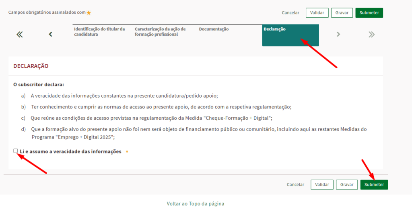The image size is (412, 208).
Task: Check 'Li e assumo a veracidade das informações'
Action: click(16, 151)
